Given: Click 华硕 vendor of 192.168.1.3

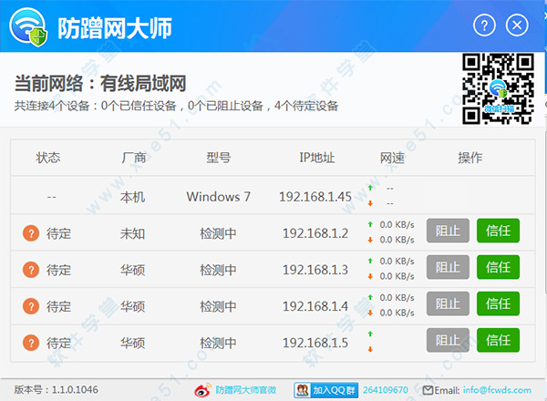Looking at the screenshot, I should pos(132,270).
